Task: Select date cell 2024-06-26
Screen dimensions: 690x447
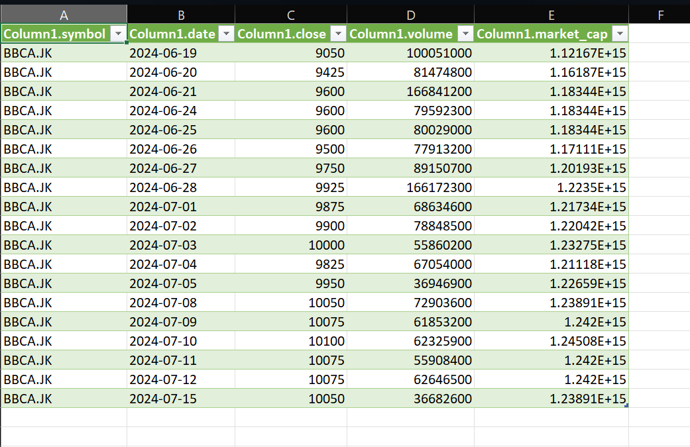Action: coord(181,149)
